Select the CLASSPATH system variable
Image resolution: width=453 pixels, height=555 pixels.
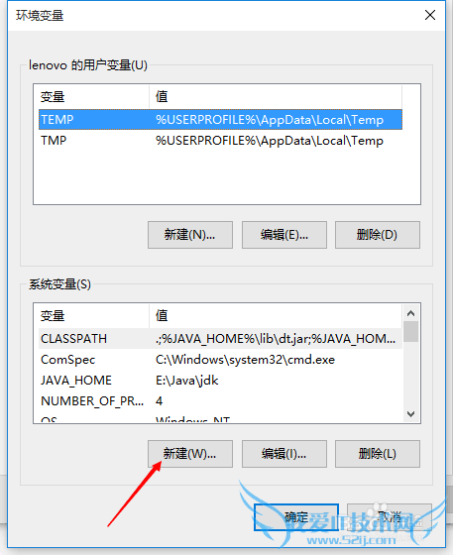[220, 339]
